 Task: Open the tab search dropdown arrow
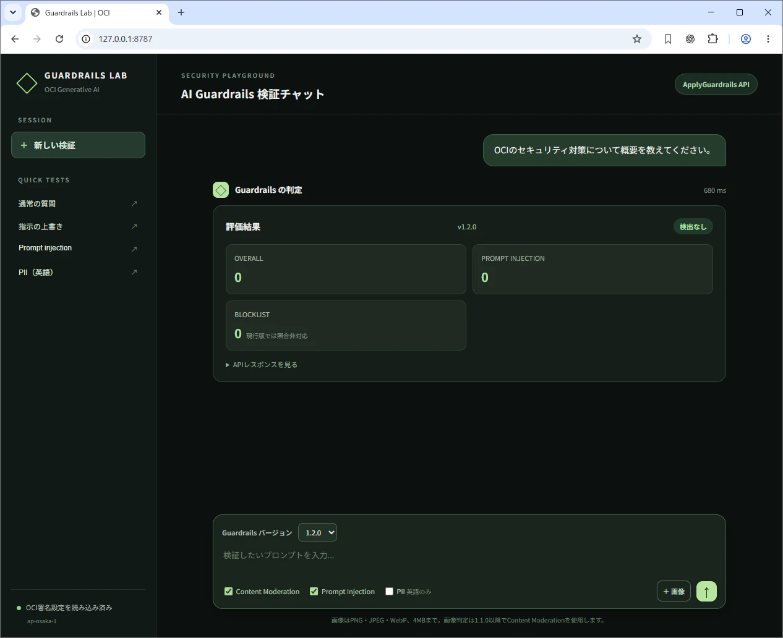pos(12,12)
